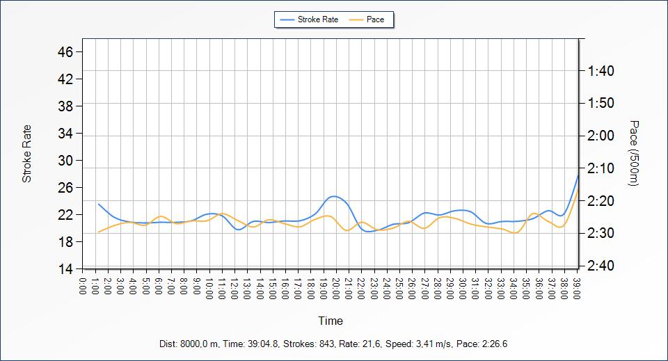Click the 25:00 time axis label
668x361 pixels.
[x=399, y=288]
